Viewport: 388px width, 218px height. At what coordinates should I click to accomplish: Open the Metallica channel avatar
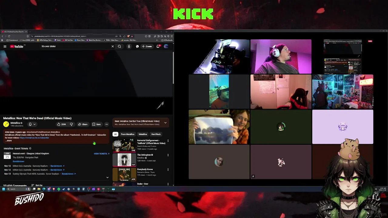point(6,124)
